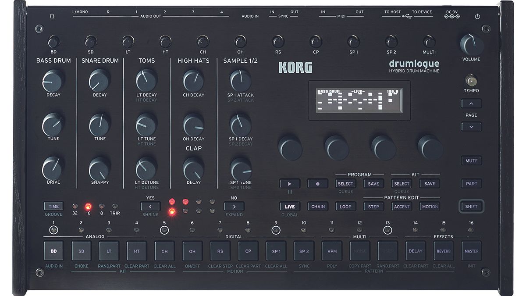Click the fourth encoder below the display
The height and width of the screenshot is (296, 526).
[x=430, y=147]
